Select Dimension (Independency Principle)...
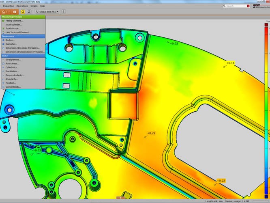Image resolution: width=270 pixels, height=203 pixels. (x=23, y=52)
